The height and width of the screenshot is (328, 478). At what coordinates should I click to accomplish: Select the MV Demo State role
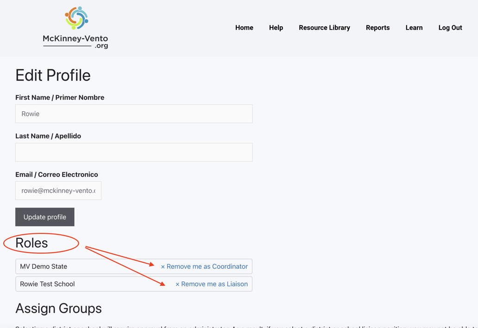tap(44, 266)
